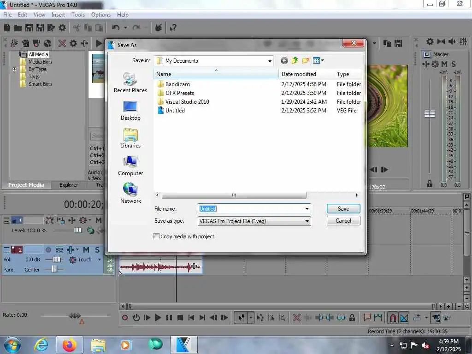Click the red X remove media icon
This screenshot has width=472, height=354.
tap(62, 43)
